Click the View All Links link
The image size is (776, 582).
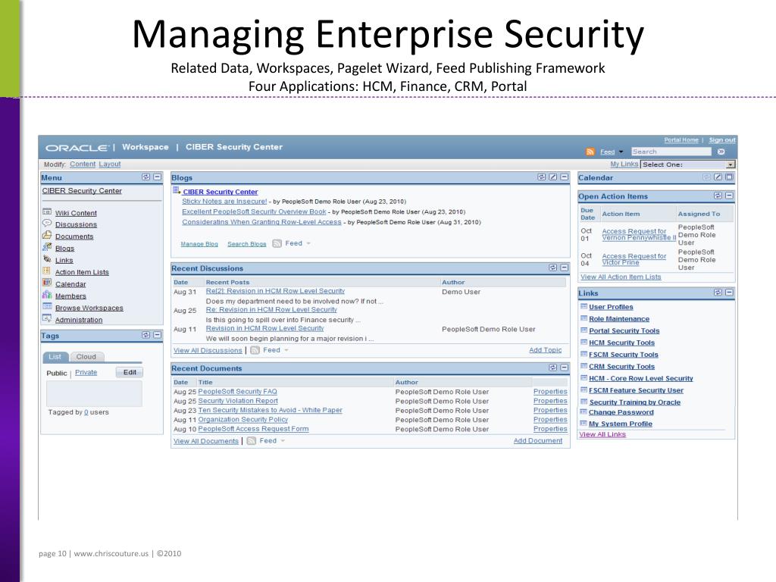pos(602,434)
